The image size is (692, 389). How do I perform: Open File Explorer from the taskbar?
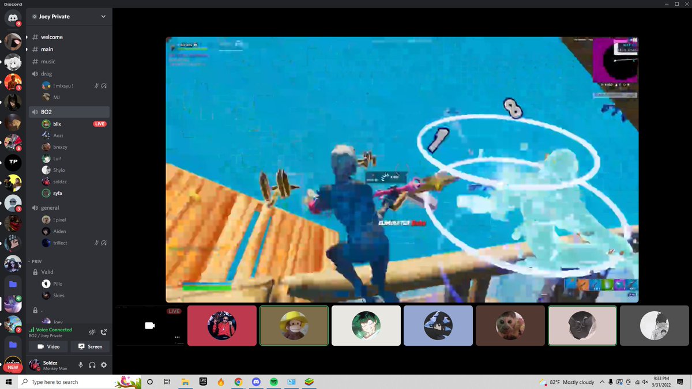(185, 382)
